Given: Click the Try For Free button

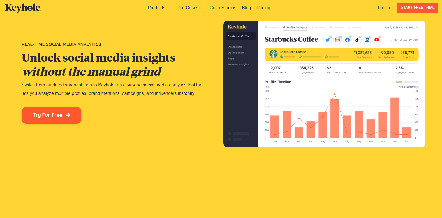Looking at the screenshot, I should click(x=51, y=115).
